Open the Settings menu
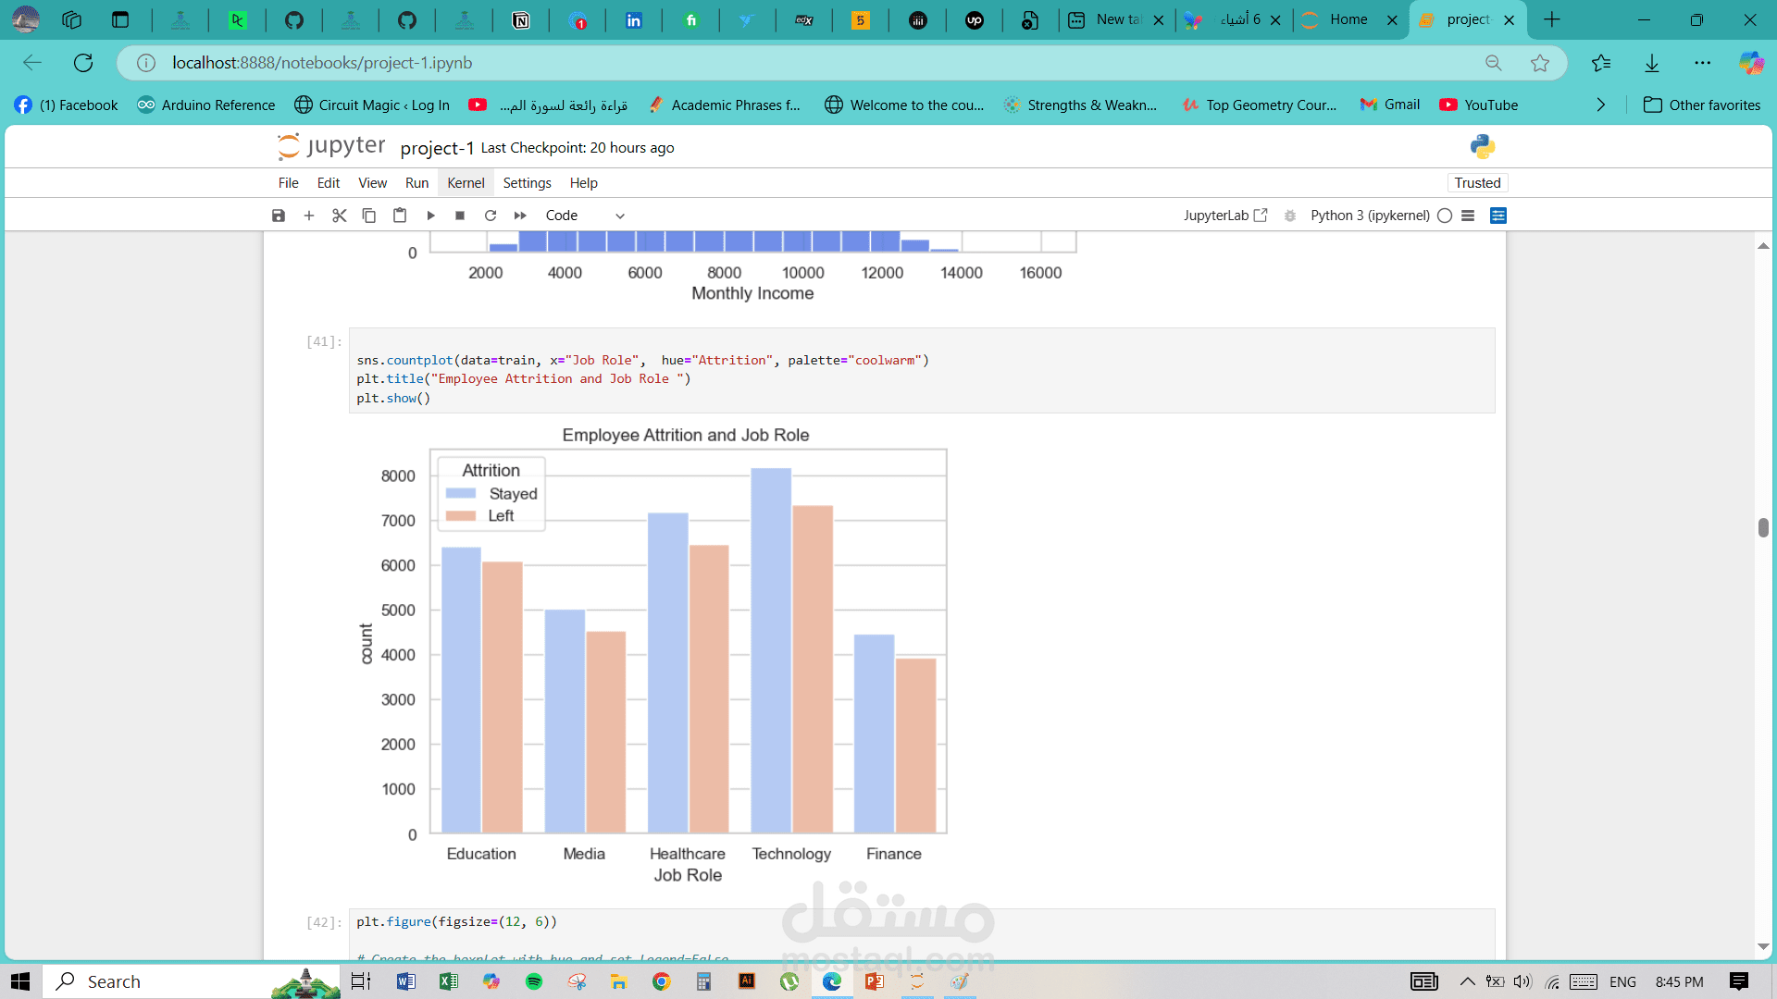This screenshot has width=1777, height=999. 527,183
